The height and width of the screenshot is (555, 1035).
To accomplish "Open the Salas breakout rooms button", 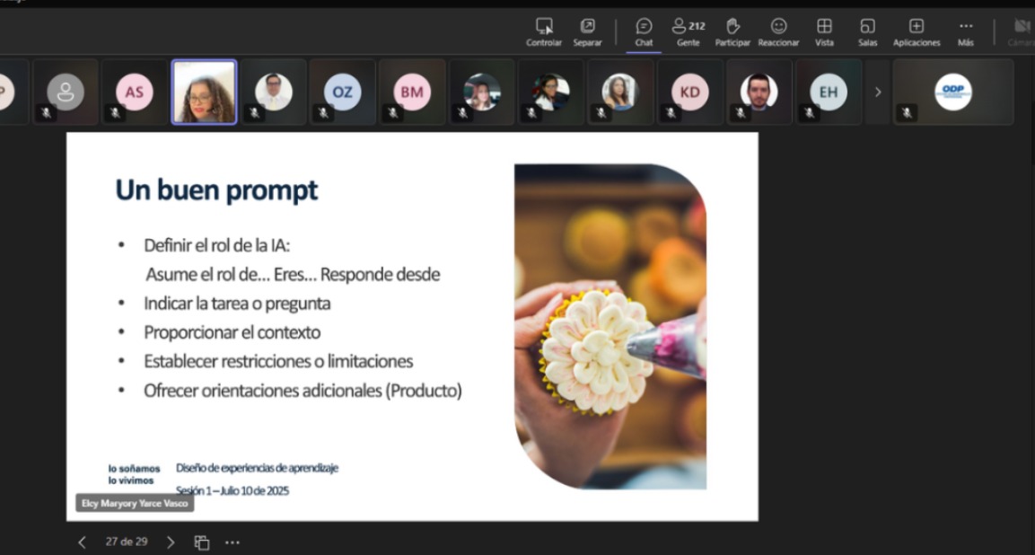I will [867, 32].
